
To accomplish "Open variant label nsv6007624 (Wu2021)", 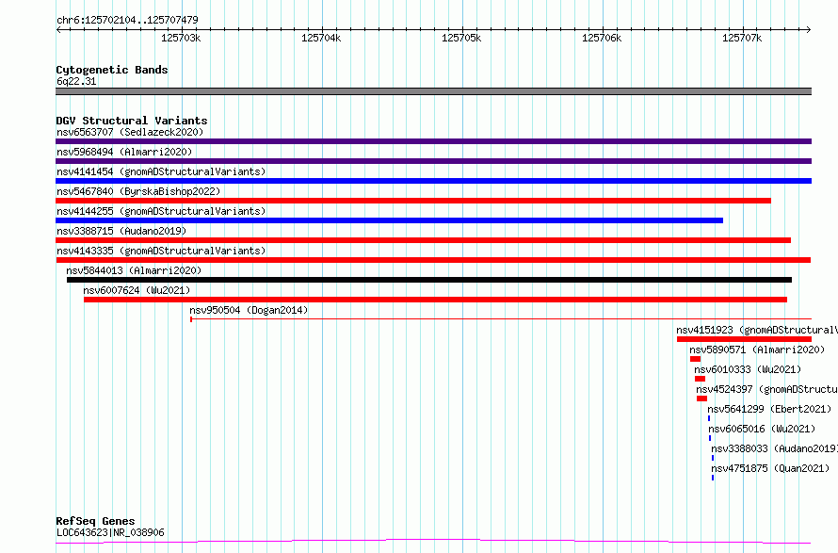I will (x=137, y=290).
